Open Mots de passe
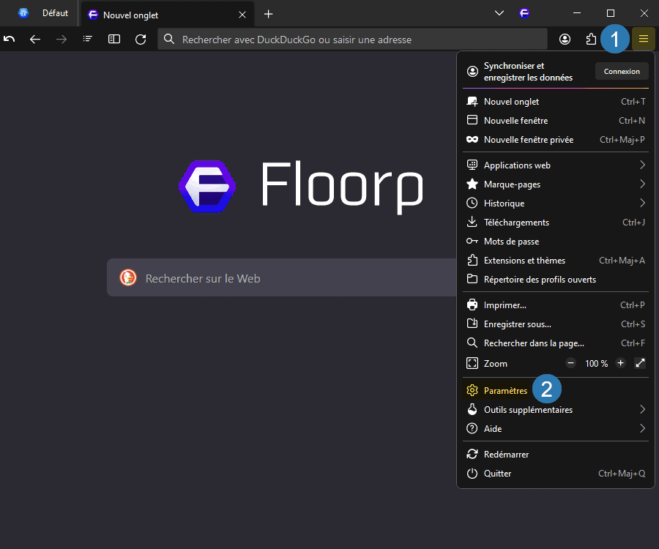The width and height of the screenshot is (659, 549). pyautogui.click(x=556, y=241)
